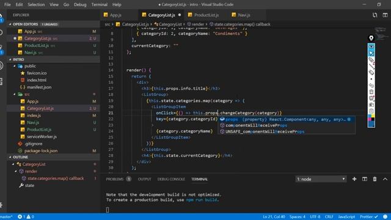The image size is (391, 220).
Task: Click 'render' in the breadcrumb path
Action: [x=198, y=24]
